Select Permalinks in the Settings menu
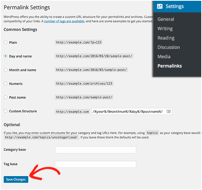The image size is (202, 190). [170, 66]
